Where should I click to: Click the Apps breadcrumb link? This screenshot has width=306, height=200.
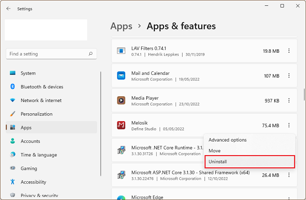pyautogui.click(x=121, y=26)
